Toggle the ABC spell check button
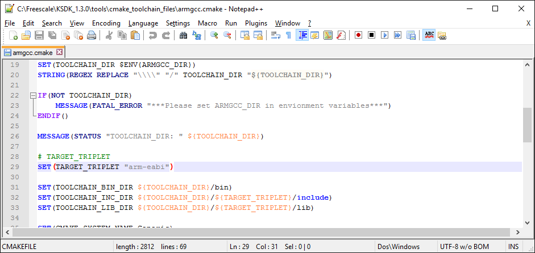535x253 pixels. [x=429, y=35]
